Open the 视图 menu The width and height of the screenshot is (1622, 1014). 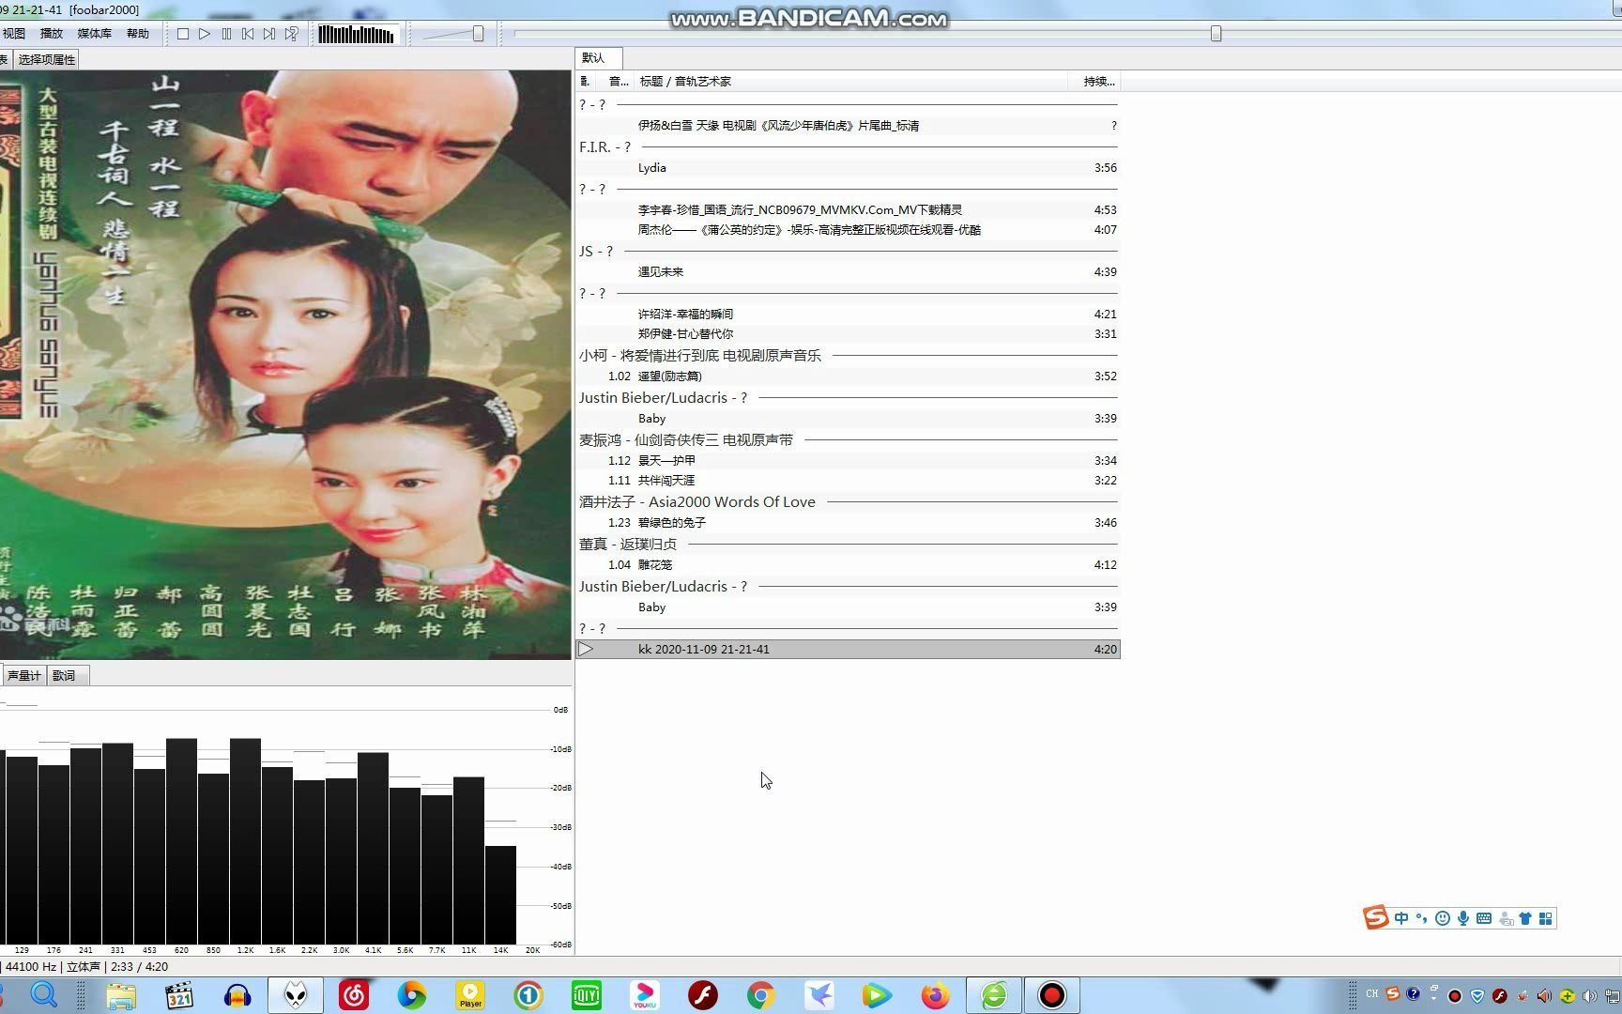(x=14, y=34)
